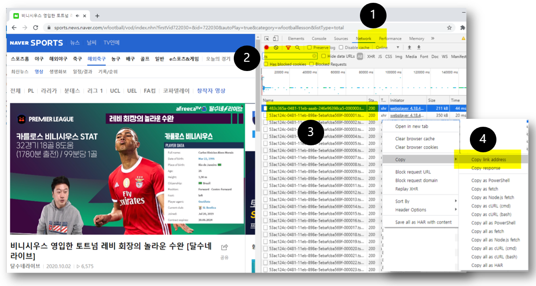Image resolution: width=536 pixels, height=286 pixels.
Task: Open a new browser tab
Action: click(x=97, y=16)
